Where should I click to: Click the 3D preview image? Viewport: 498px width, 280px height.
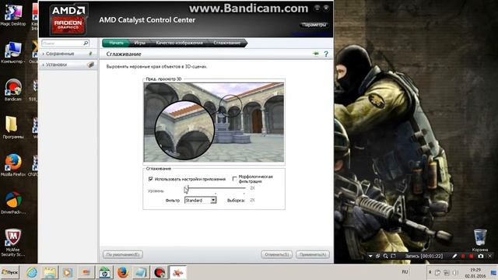[x=214, y=122]
